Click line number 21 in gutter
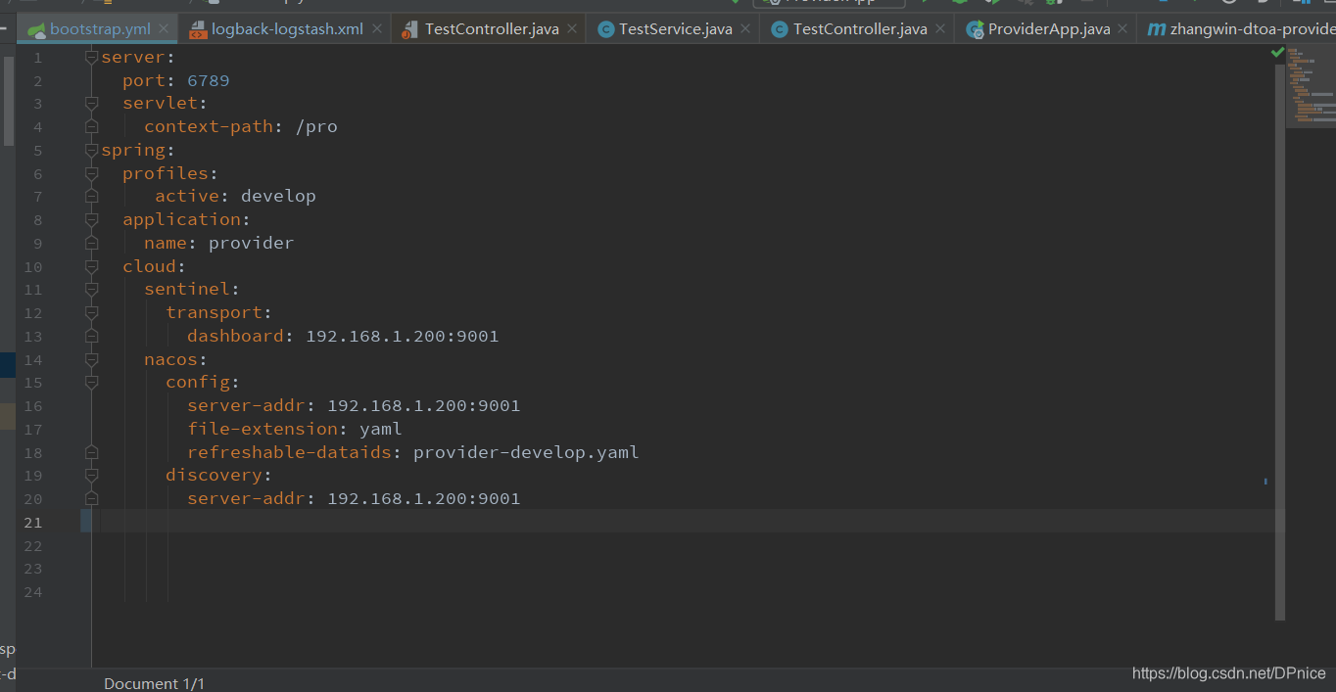This screenshot has width=1336, height=692. (x=33, y=522)
